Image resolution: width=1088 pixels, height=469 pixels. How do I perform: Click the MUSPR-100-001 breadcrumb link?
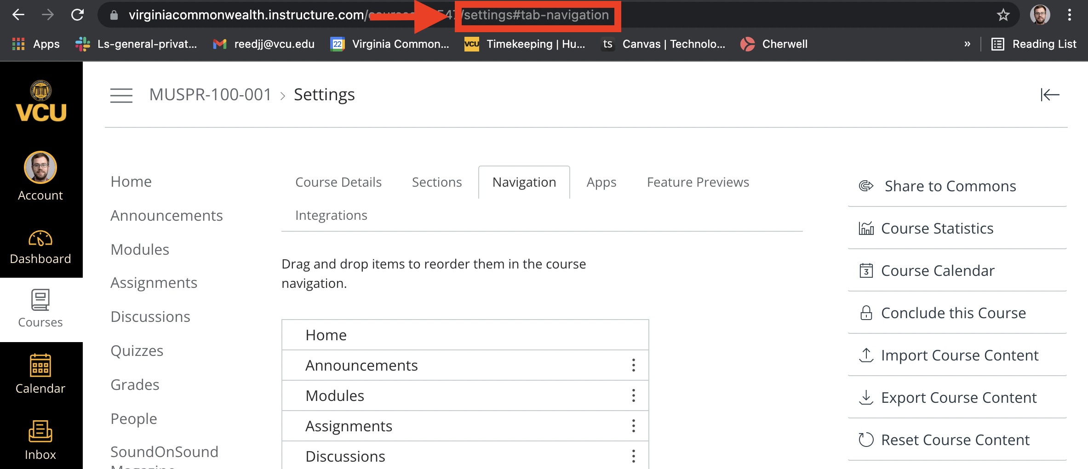point(210,95)
